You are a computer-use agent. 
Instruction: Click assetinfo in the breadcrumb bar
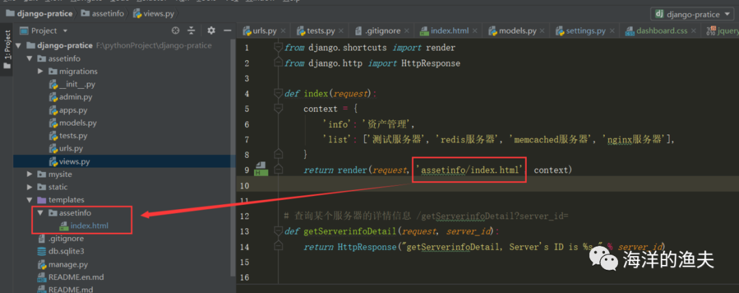(x=102, y=14)
